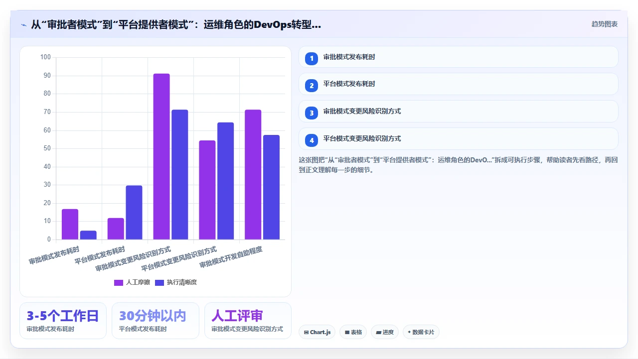The image size is (638, 359).
Task: Click the y-axis value 100
Action: tap(45, 57)
